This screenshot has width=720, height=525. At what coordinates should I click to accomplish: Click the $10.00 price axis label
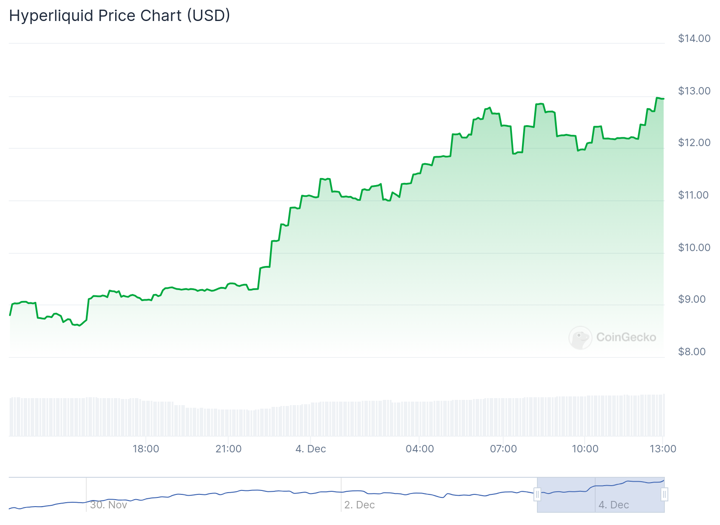pyautogui.click(x=694, y=248)
